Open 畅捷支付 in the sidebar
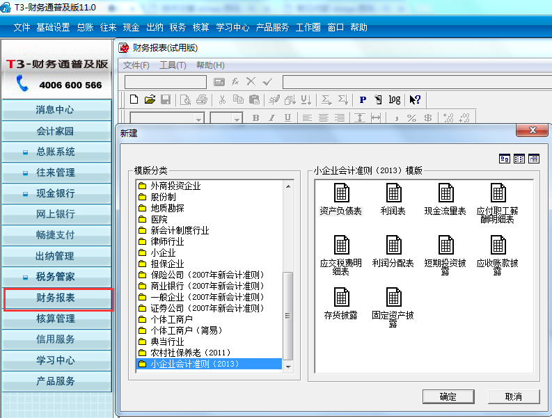 point(56,235)
